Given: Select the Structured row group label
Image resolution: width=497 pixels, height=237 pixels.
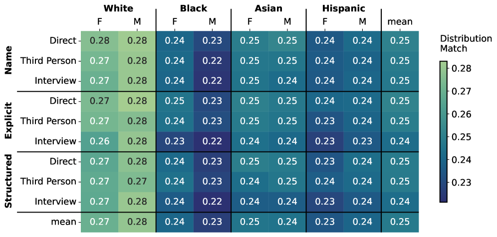Looking at the screenshot, I should point(8,181).
